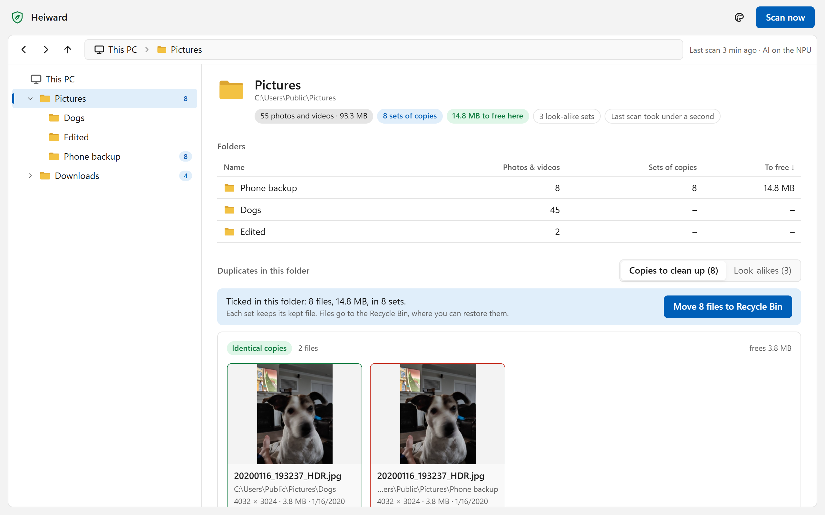The image size is (825, 515).
Task: Click the 14.8 MB to free here chip
Action: pyautogui.click(x=487, y=116)
